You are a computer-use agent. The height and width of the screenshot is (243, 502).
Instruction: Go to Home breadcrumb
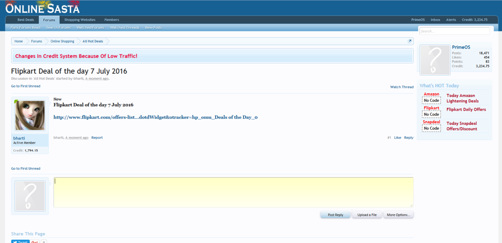tap(18, 41)
